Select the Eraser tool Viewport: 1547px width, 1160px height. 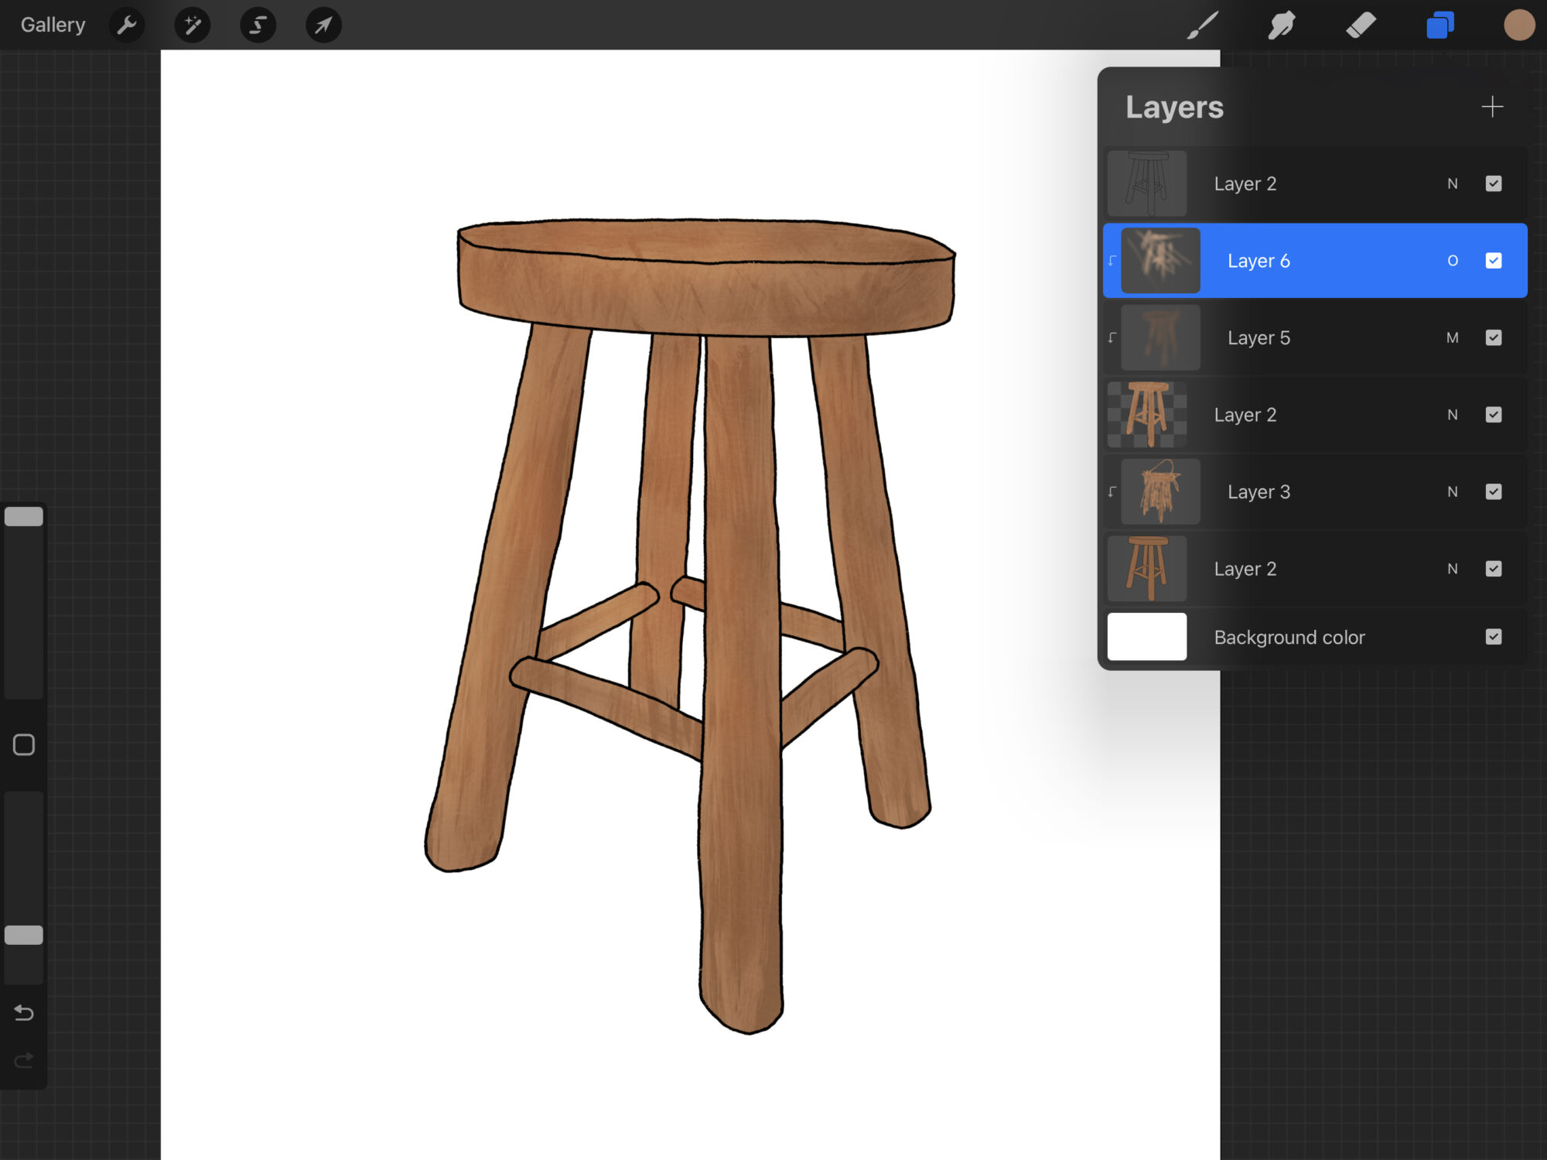pos(1361,26)
